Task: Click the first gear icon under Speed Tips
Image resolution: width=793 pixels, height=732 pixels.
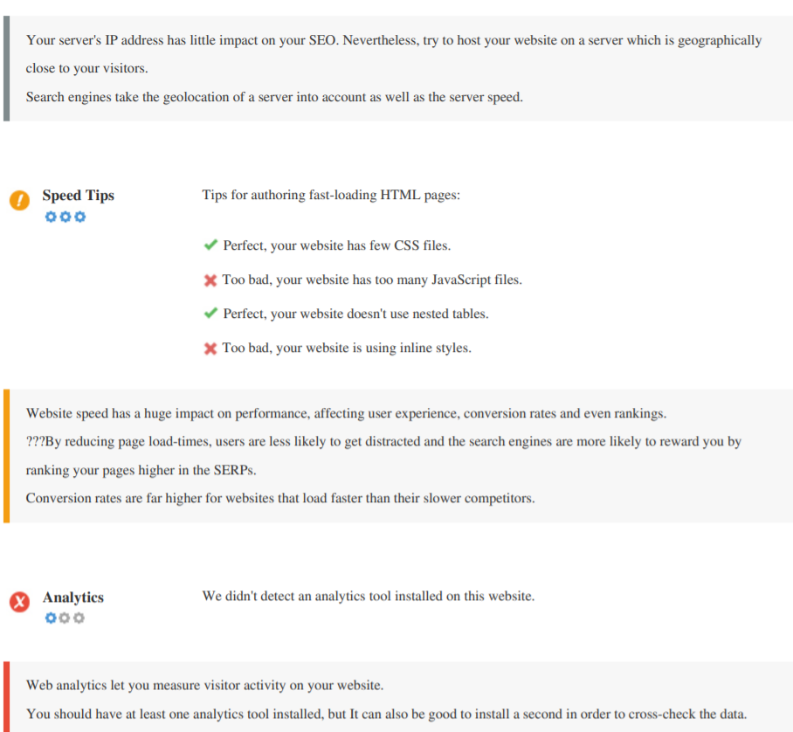Action: [x=51, y=217]
